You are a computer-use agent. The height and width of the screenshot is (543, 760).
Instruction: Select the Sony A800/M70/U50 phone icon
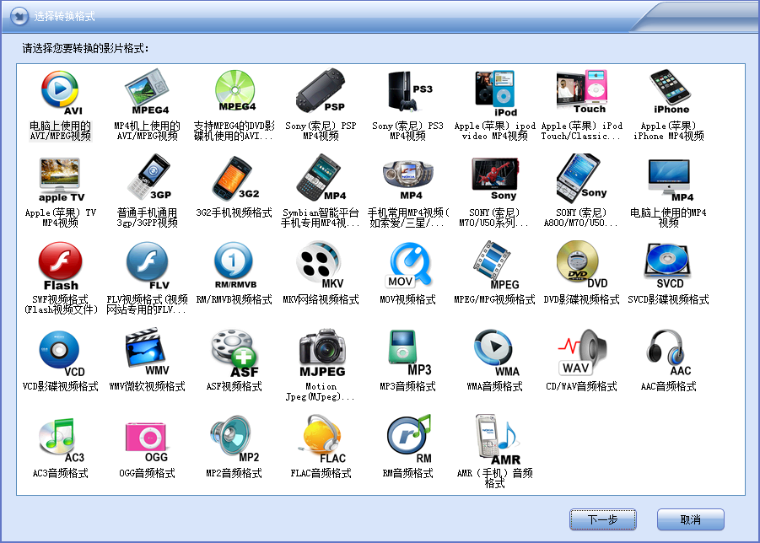(582, 177)
